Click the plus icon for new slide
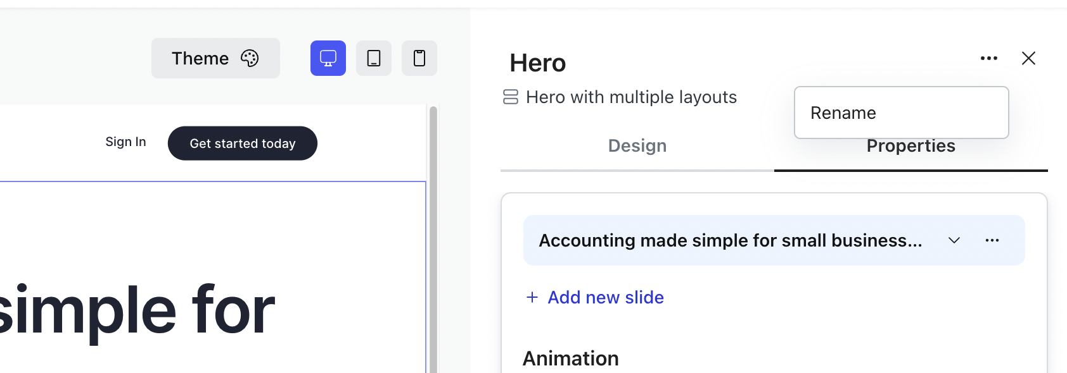 click(x=532, y=297)
